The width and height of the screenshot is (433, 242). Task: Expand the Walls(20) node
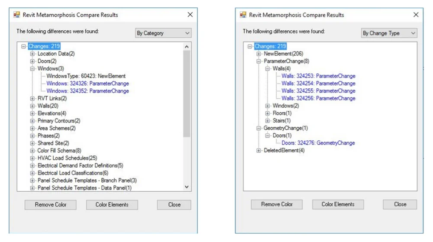click(32, 106)
